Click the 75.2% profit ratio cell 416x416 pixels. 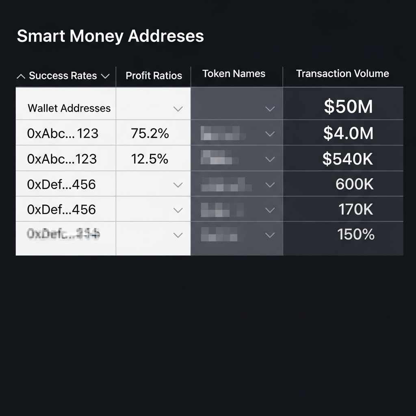pos(150,133)
